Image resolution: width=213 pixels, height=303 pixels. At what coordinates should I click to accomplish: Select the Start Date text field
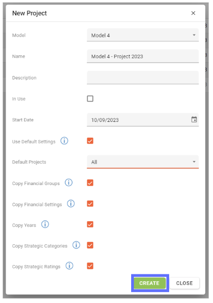click(x=139, y=119)
